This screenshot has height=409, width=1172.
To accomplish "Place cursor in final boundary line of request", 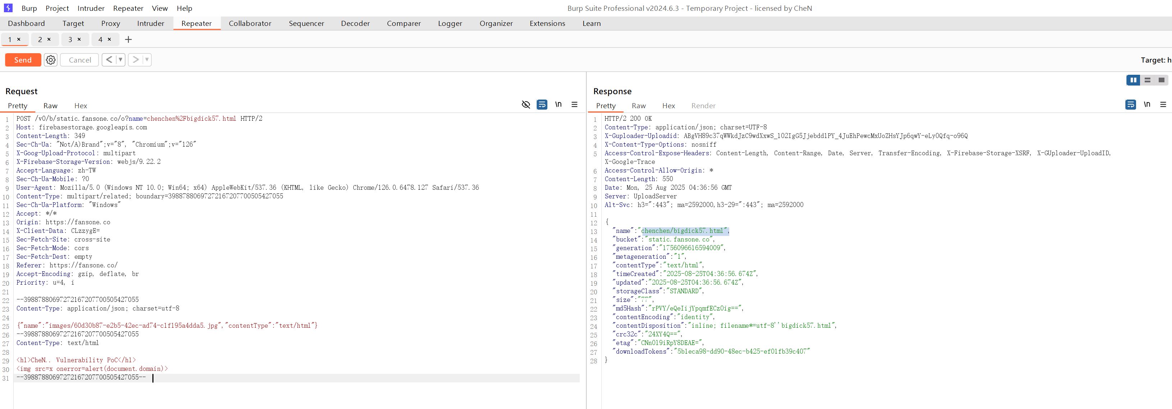I will coord(81,377).
